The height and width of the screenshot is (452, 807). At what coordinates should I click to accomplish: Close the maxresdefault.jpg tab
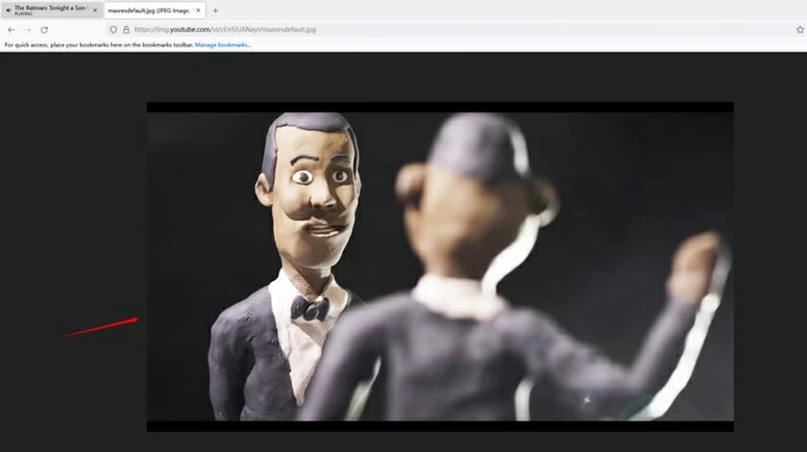pos(199,11)
